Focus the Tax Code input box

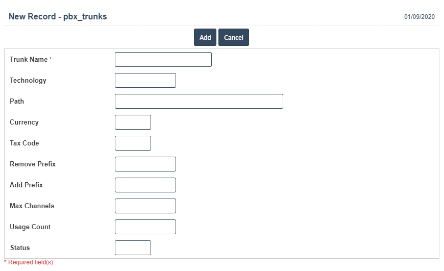click(x=133, y=143)
